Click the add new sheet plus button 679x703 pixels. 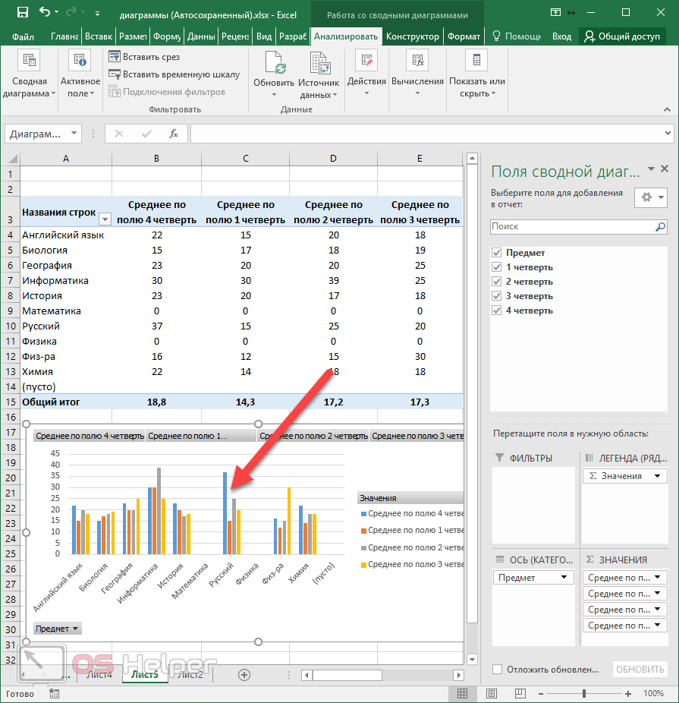point(244,674)
